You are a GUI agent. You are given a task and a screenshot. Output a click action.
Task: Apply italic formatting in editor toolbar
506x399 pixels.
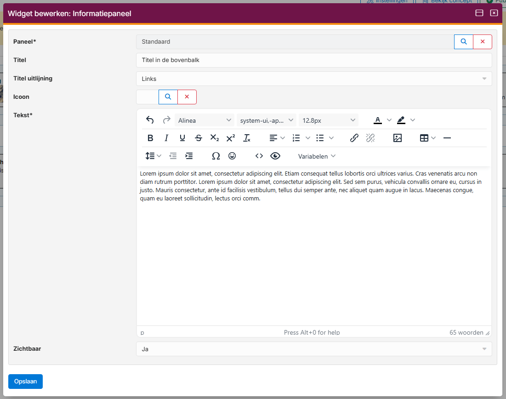(x=166, y=138)
